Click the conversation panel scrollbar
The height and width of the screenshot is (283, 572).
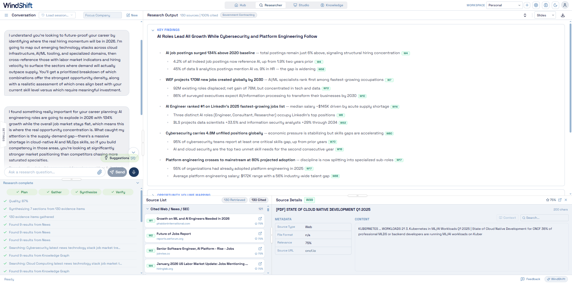pyautogui.click(x=141, y=77)
